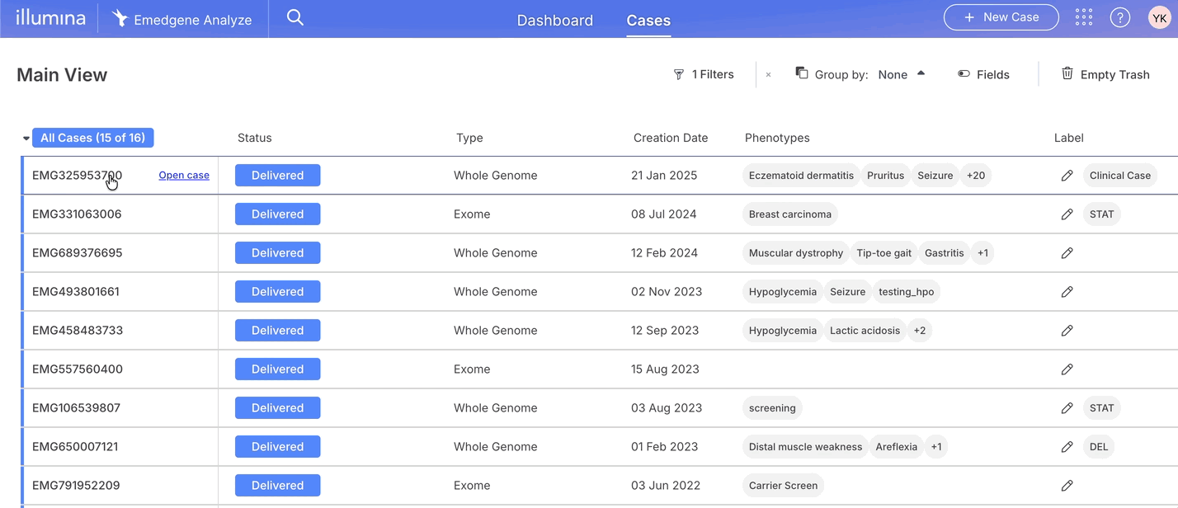Click the Carrier Screen phenotype chip
Image resolution: width=1178 pixels, height=508 pixels.
click(783, 486)
